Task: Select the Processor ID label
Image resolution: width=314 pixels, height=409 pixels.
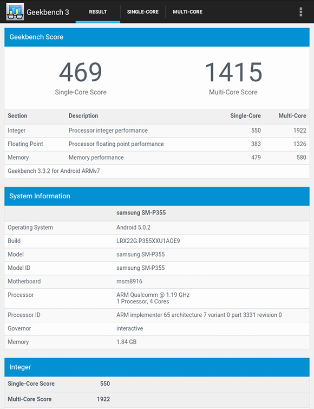Action: coord(24,315)
